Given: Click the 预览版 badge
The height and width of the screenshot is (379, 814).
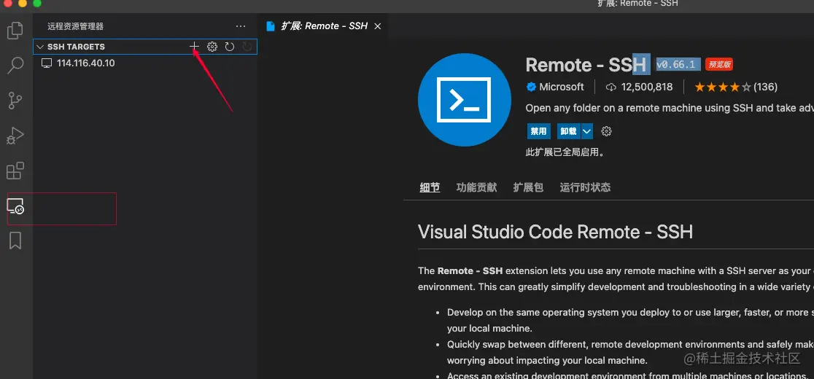Looking at the screenshot, I should click(719, 65).
